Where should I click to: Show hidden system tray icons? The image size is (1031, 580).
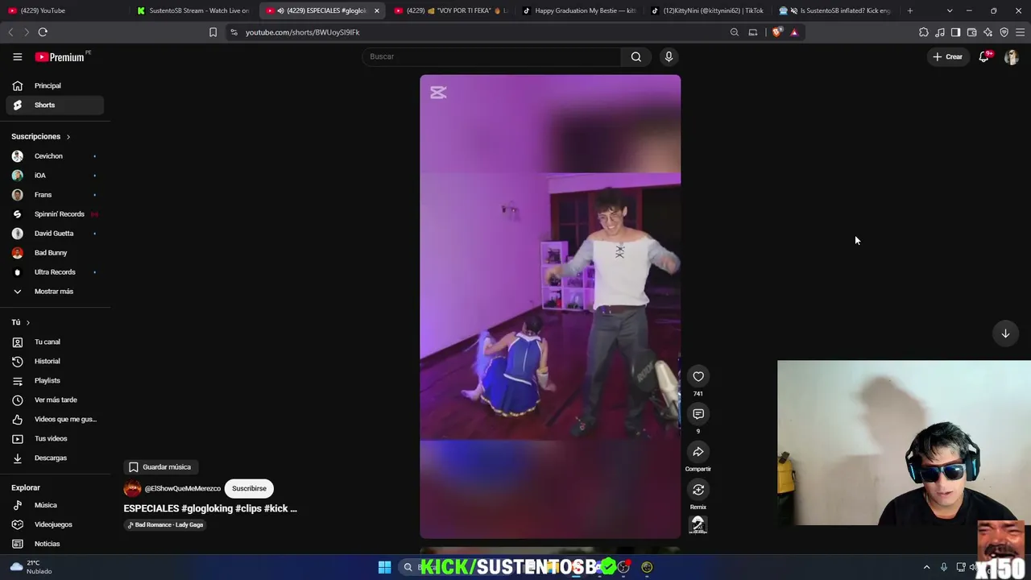(x=926, y=567)
